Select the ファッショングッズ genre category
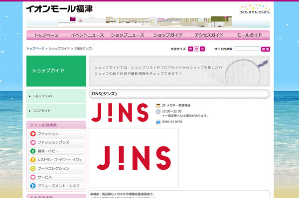The width and height of the screenshot is (299, 198). (x=56, y=142)
